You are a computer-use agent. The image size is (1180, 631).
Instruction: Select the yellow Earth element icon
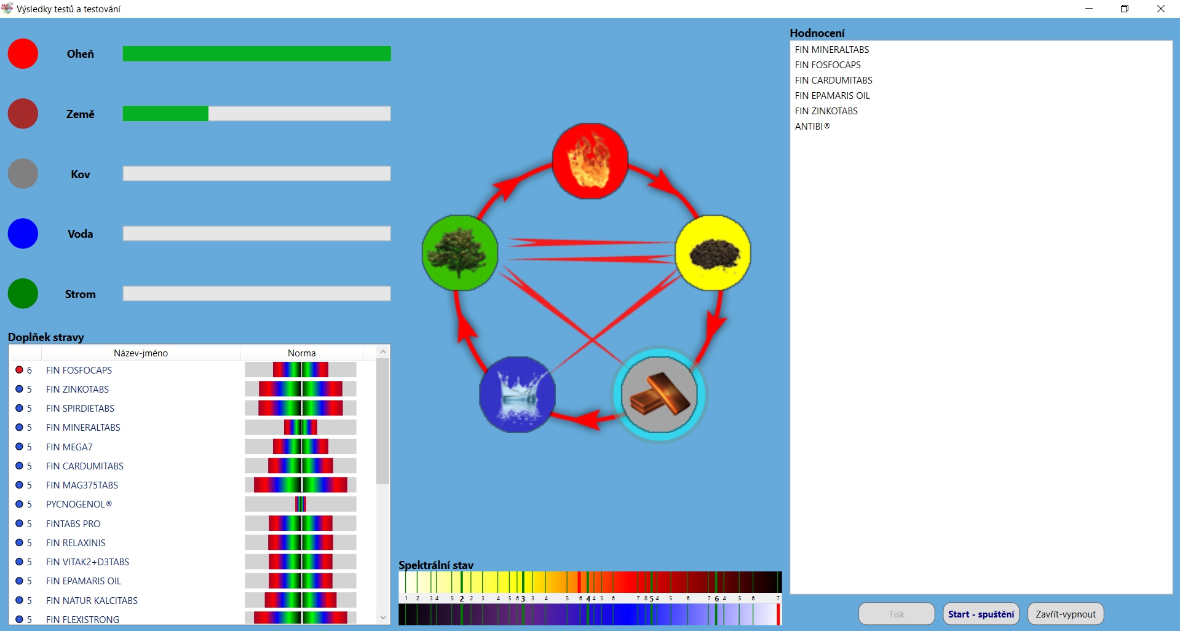click(713, 253)
